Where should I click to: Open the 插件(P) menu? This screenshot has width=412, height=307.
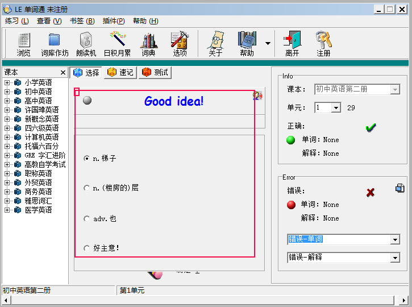pos(114,21)
